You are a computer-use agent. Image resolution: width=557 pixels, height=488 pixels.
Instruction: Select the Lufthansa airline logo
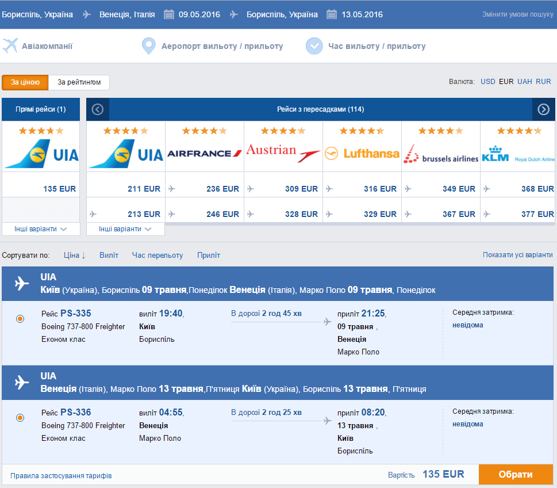point(362,153)
